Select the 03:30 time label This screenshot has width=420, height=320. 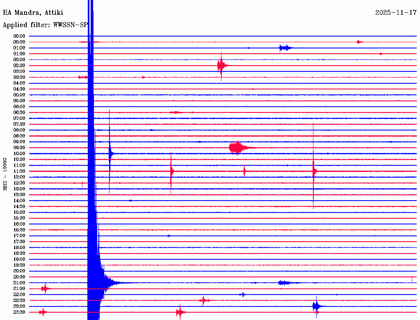tap(19, 77)
